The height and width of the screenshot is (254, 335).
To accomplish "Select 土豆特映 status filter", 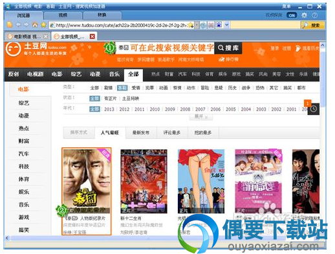I will click(x=131, y=98).
